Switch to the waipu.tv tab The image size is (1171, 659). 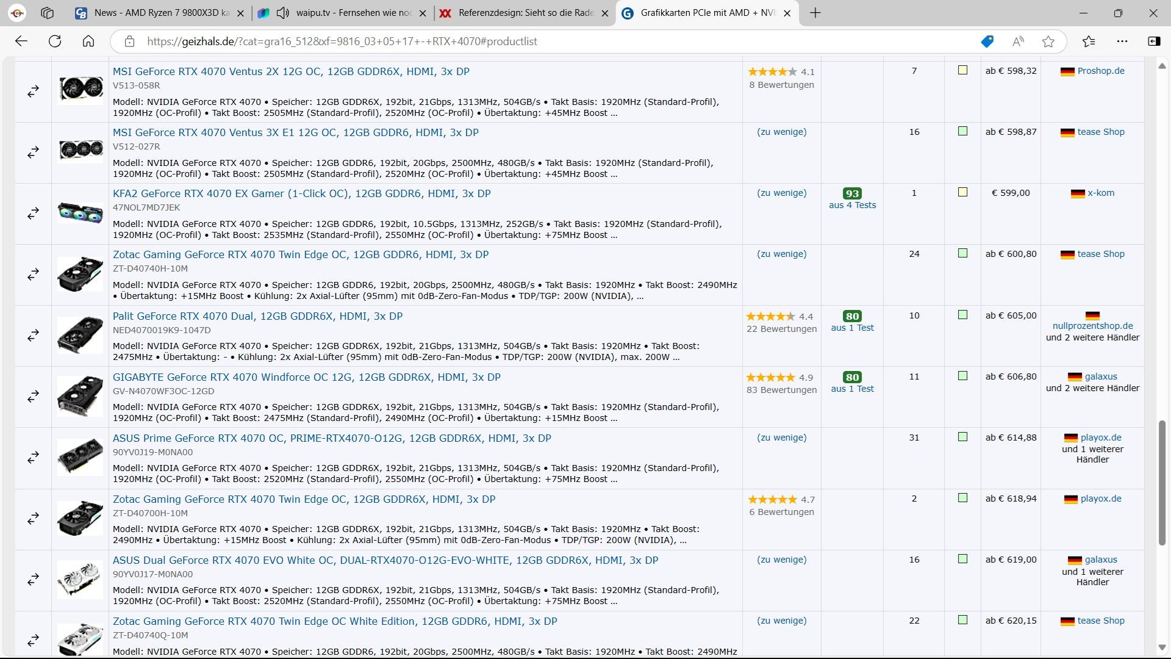[x=354, y=13]
